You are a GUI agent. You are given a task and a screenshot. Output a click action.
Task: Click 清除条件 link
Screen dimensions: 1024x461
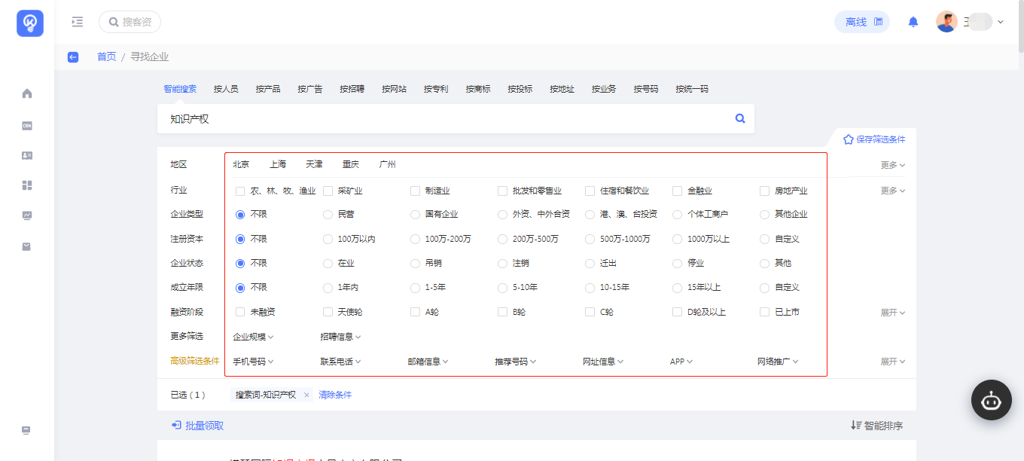click(x=335, y=395)
